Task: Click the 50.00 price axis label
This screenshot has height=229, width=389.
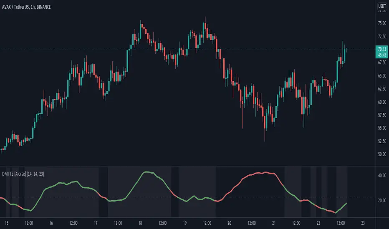Action: click(381, 154)
